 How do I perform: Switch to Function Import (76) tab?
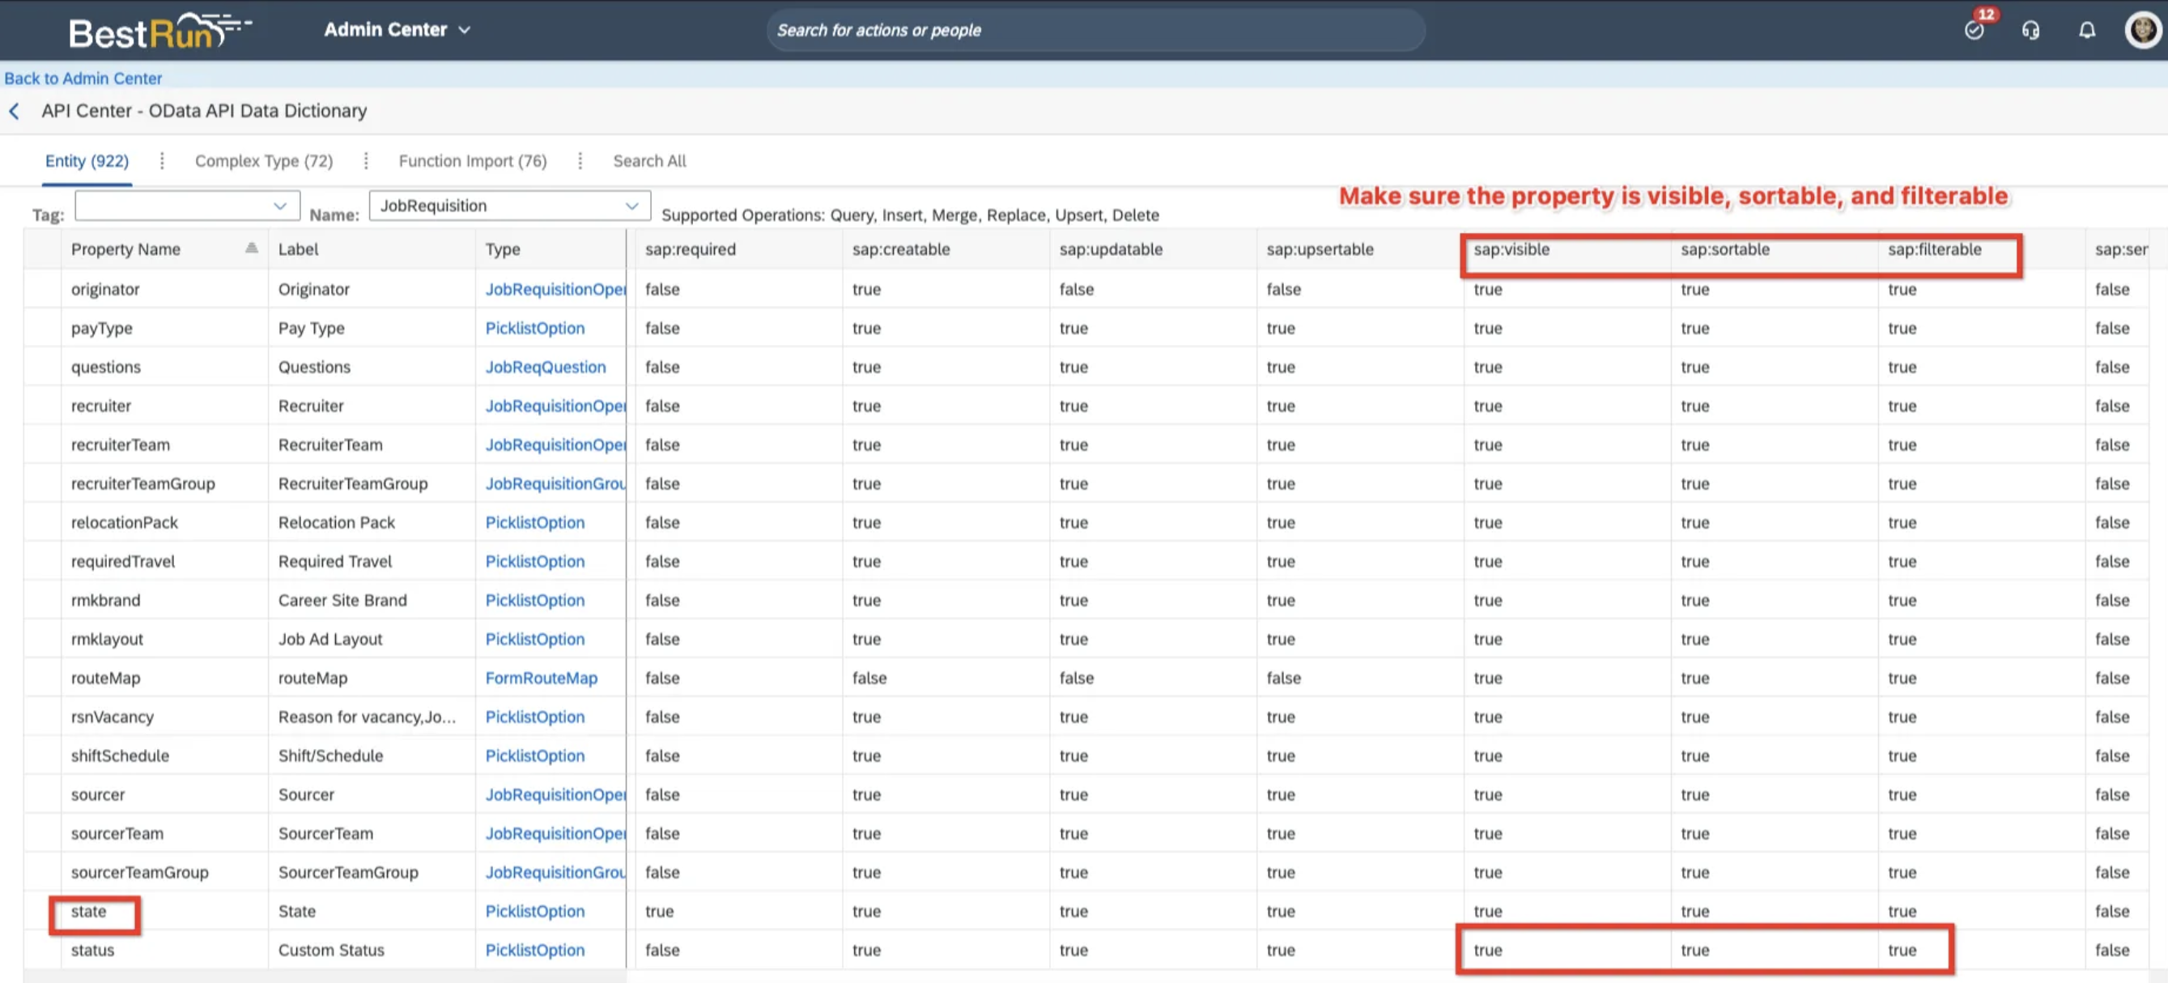(472, 161)
